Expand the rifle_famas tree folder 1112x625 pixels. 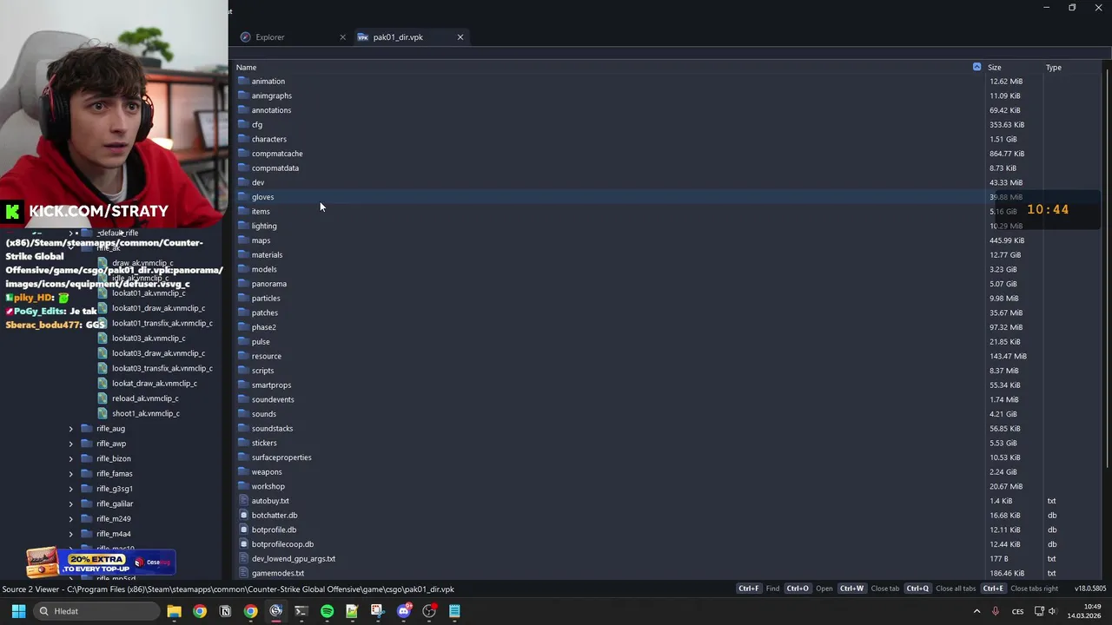71,474
